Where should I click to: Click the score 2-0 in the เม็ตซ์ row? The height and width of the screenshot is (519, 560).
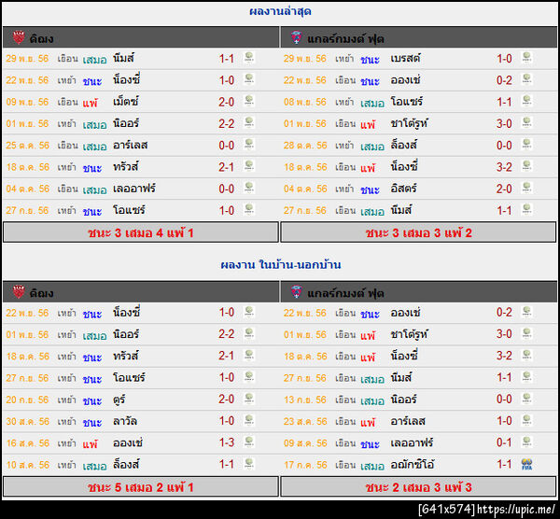(x=227, y=102)
